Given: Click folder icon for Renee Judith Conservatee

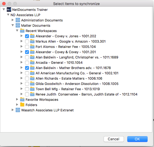Looking at the screenshot, I should tap(32, 94).
